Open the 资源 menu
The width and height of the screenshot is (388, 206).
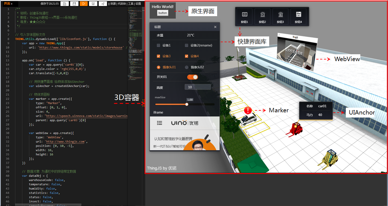point(113,4)
